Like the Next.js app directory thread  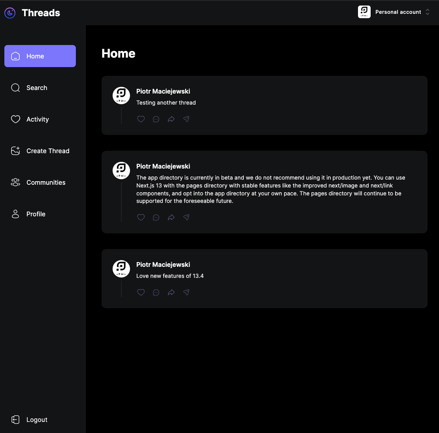(141, 217)
